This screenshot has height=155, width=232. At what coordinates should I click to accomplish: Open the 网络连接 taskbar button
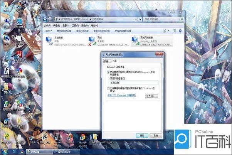click(x=39, y=152)
